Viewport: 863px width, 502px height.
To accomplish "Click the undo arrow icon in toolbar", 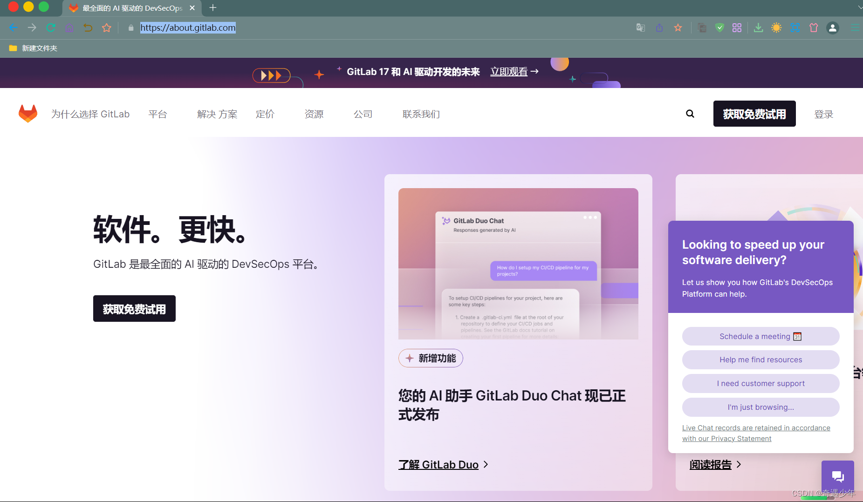I will 88,27.
